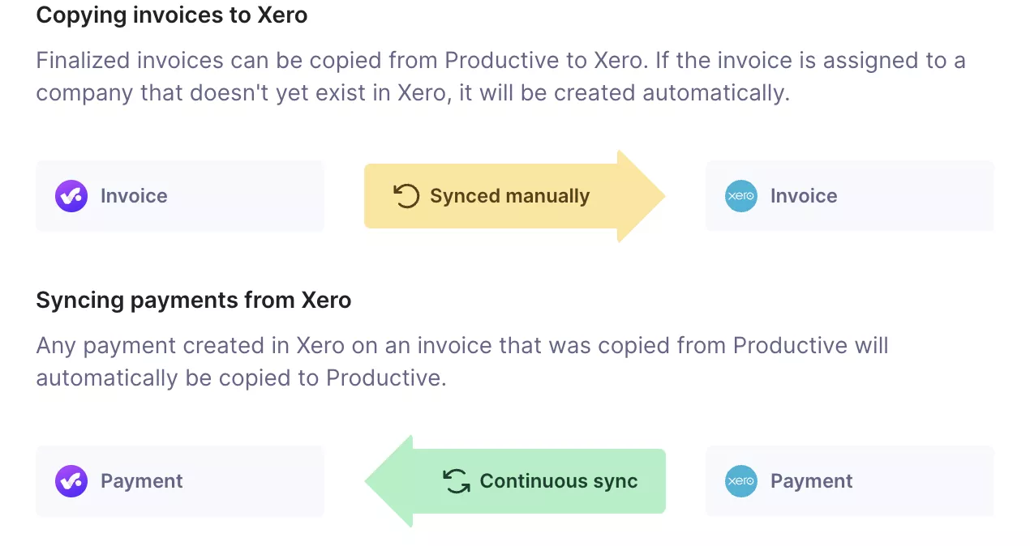The height and width of the screenshot is (546, 1030).
Task: Click 'Any payment created' starting second paragraph
Action: click(x=131, y=346)
